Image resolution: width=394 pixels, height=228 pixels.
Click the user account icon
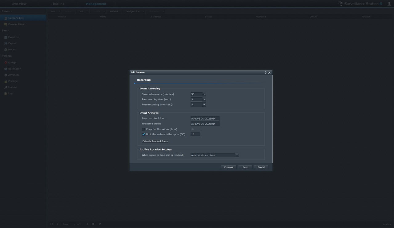(389, 4)
